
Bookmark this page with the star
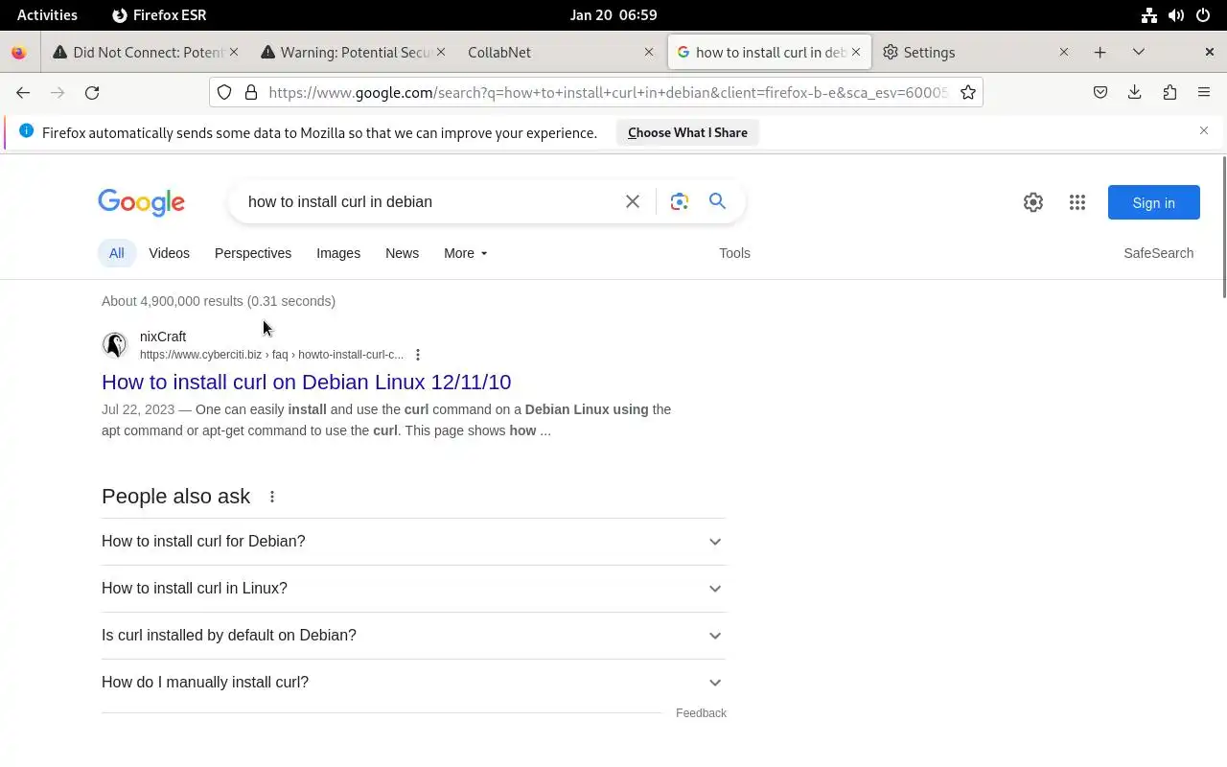pos(968,92)
